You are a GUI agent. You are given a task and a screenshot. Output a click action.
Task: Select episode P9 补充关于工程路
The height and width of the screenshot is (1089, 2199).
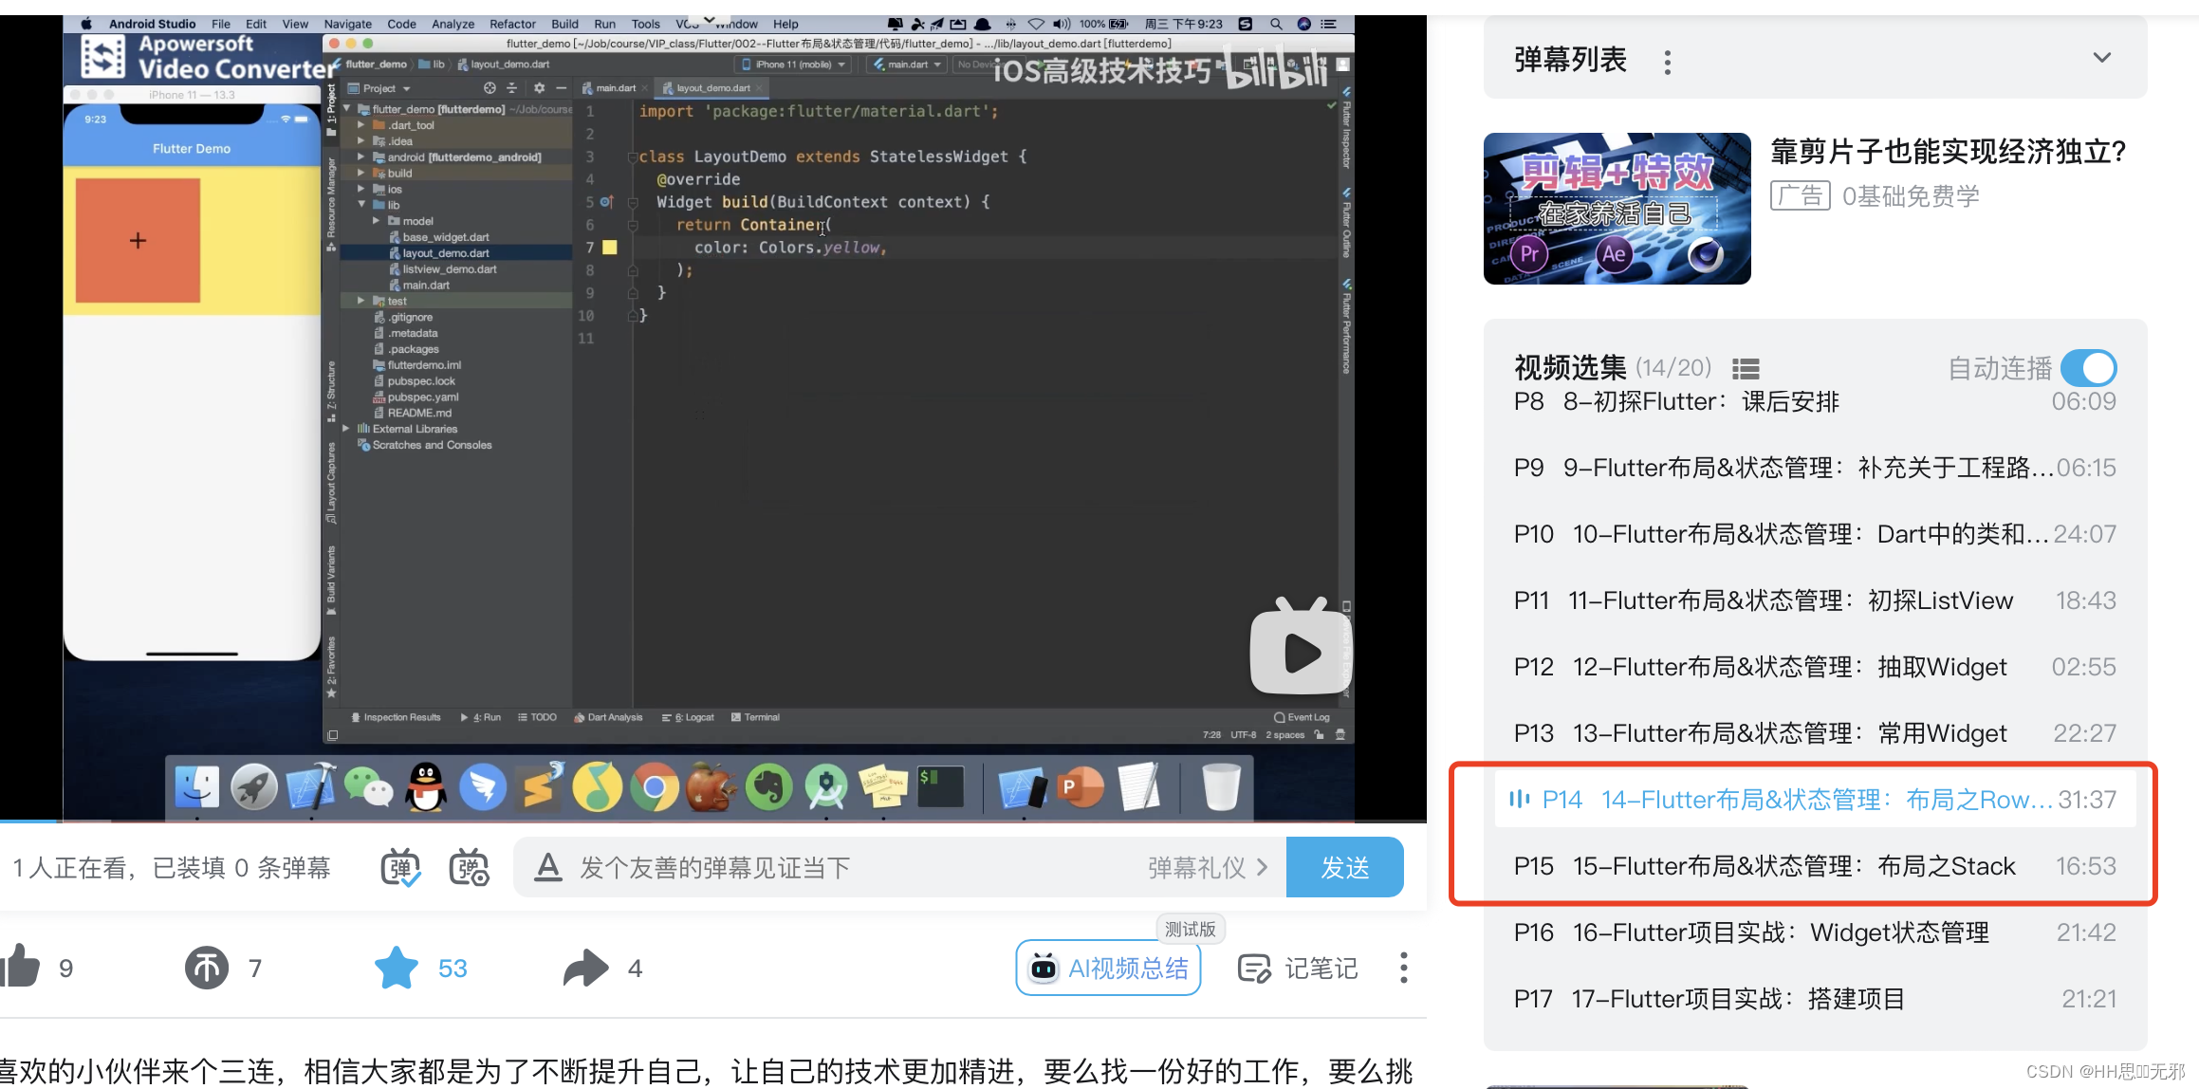pos(1814,468)
